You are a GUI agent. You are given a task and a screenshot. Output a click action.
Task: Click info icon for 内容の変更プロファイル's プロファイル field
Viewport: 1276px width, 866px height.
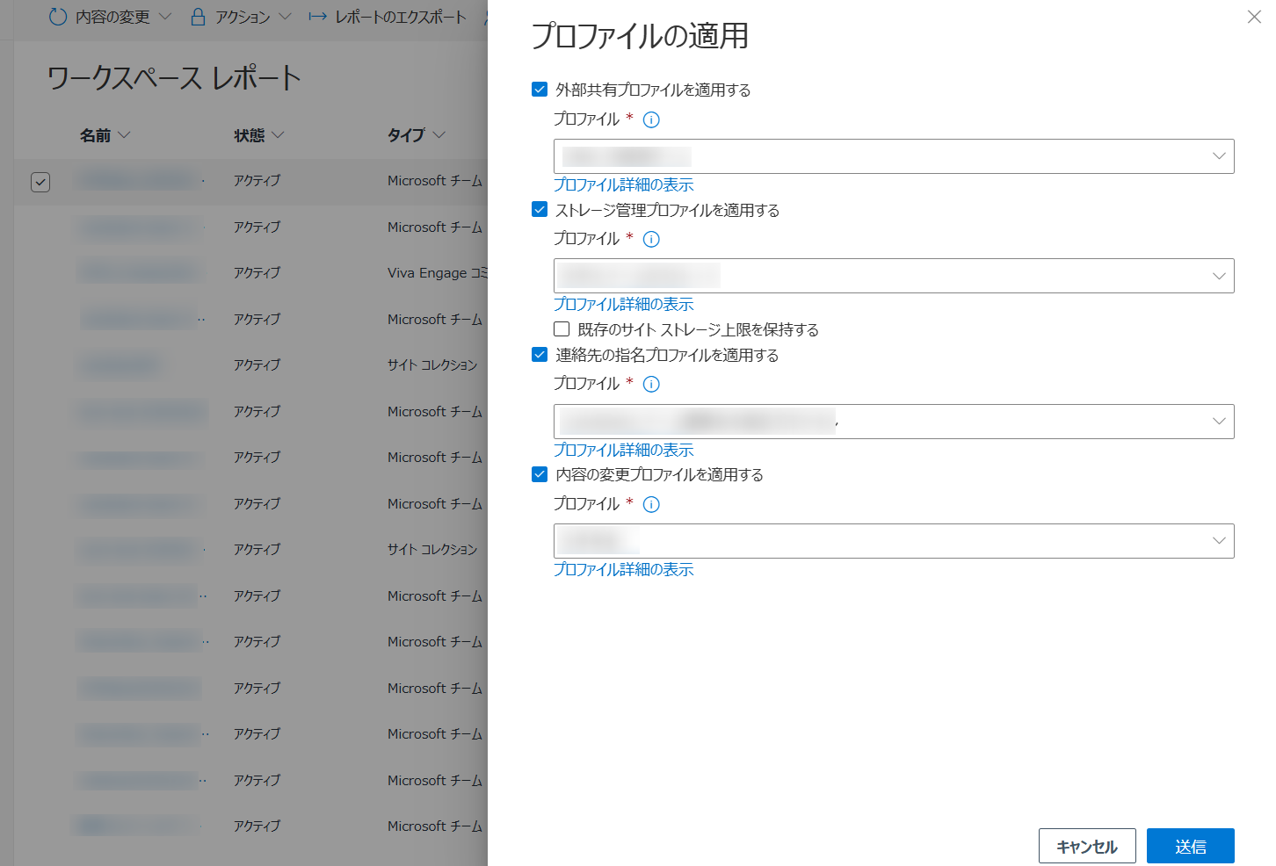tap(651, 504)
